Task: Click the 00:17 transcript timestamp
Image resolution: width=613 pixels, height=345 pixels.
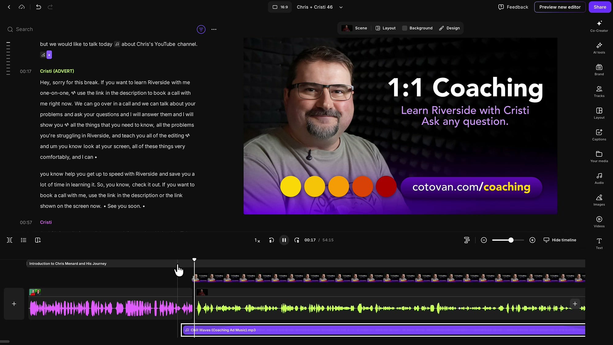Action: (x=26, y=71)
